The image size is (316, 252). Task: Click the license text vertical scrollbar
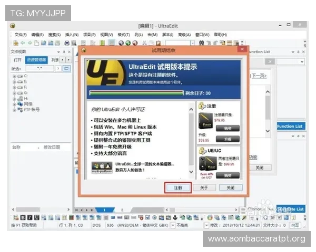pos(191,141)
